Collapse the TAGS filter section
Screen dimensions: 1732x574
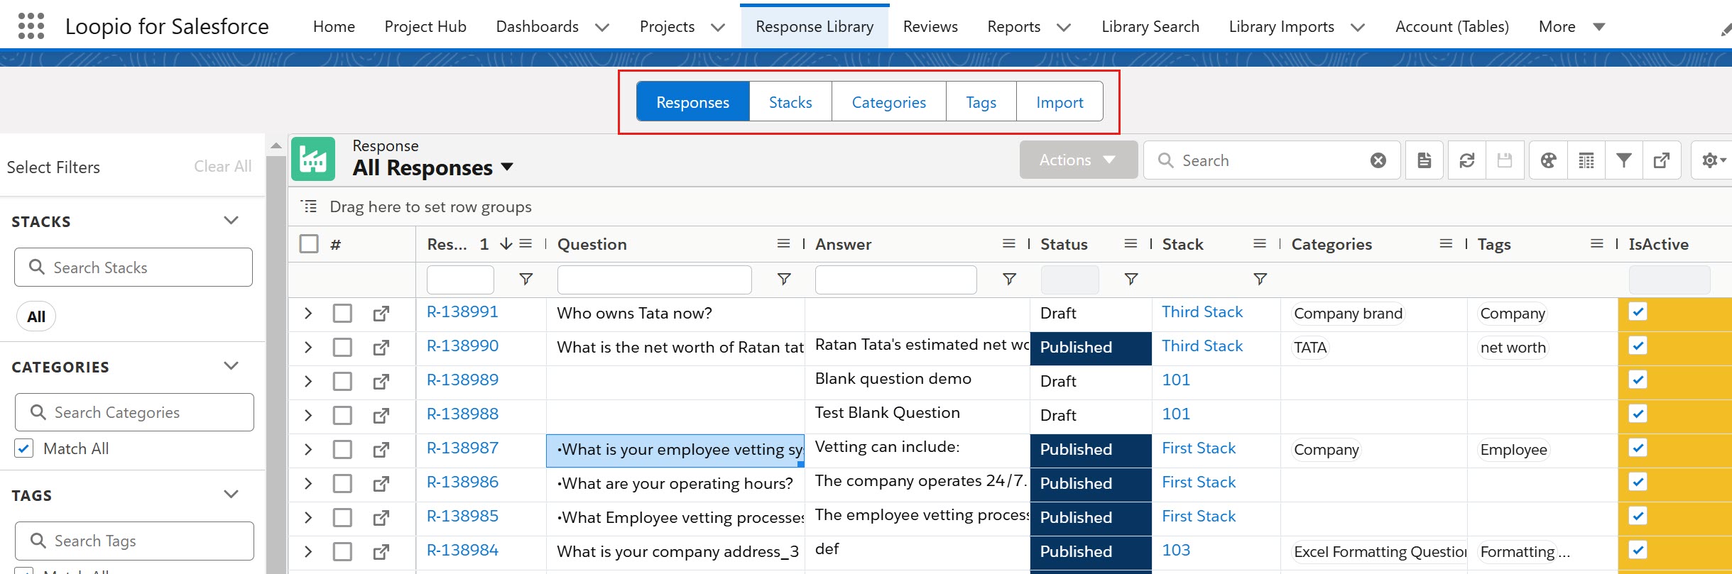(231, 495)
